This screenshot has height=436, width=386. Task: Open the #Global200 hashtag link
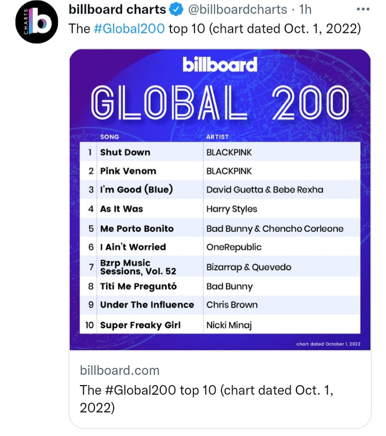point(129,28)
